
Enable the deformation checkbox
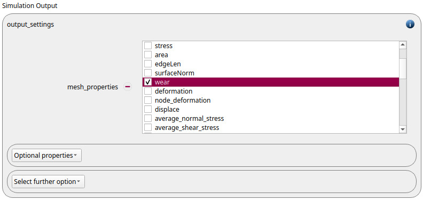148,91
